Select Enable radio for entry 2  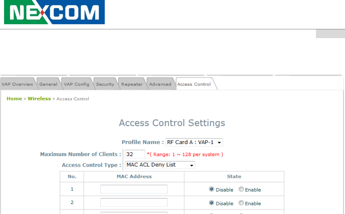pyautogui.click(x=241, y=203)
